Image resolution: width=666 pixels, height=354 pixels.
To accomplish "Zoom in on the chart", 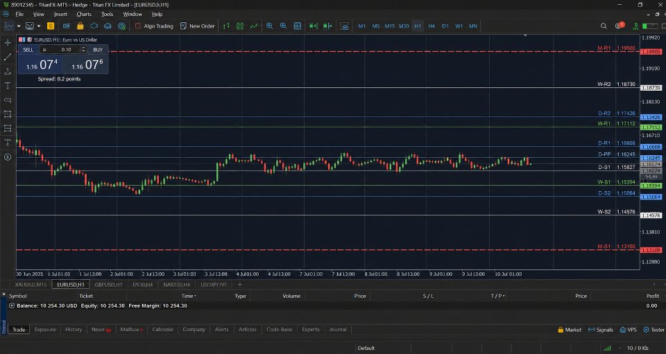I will point(270,26).
